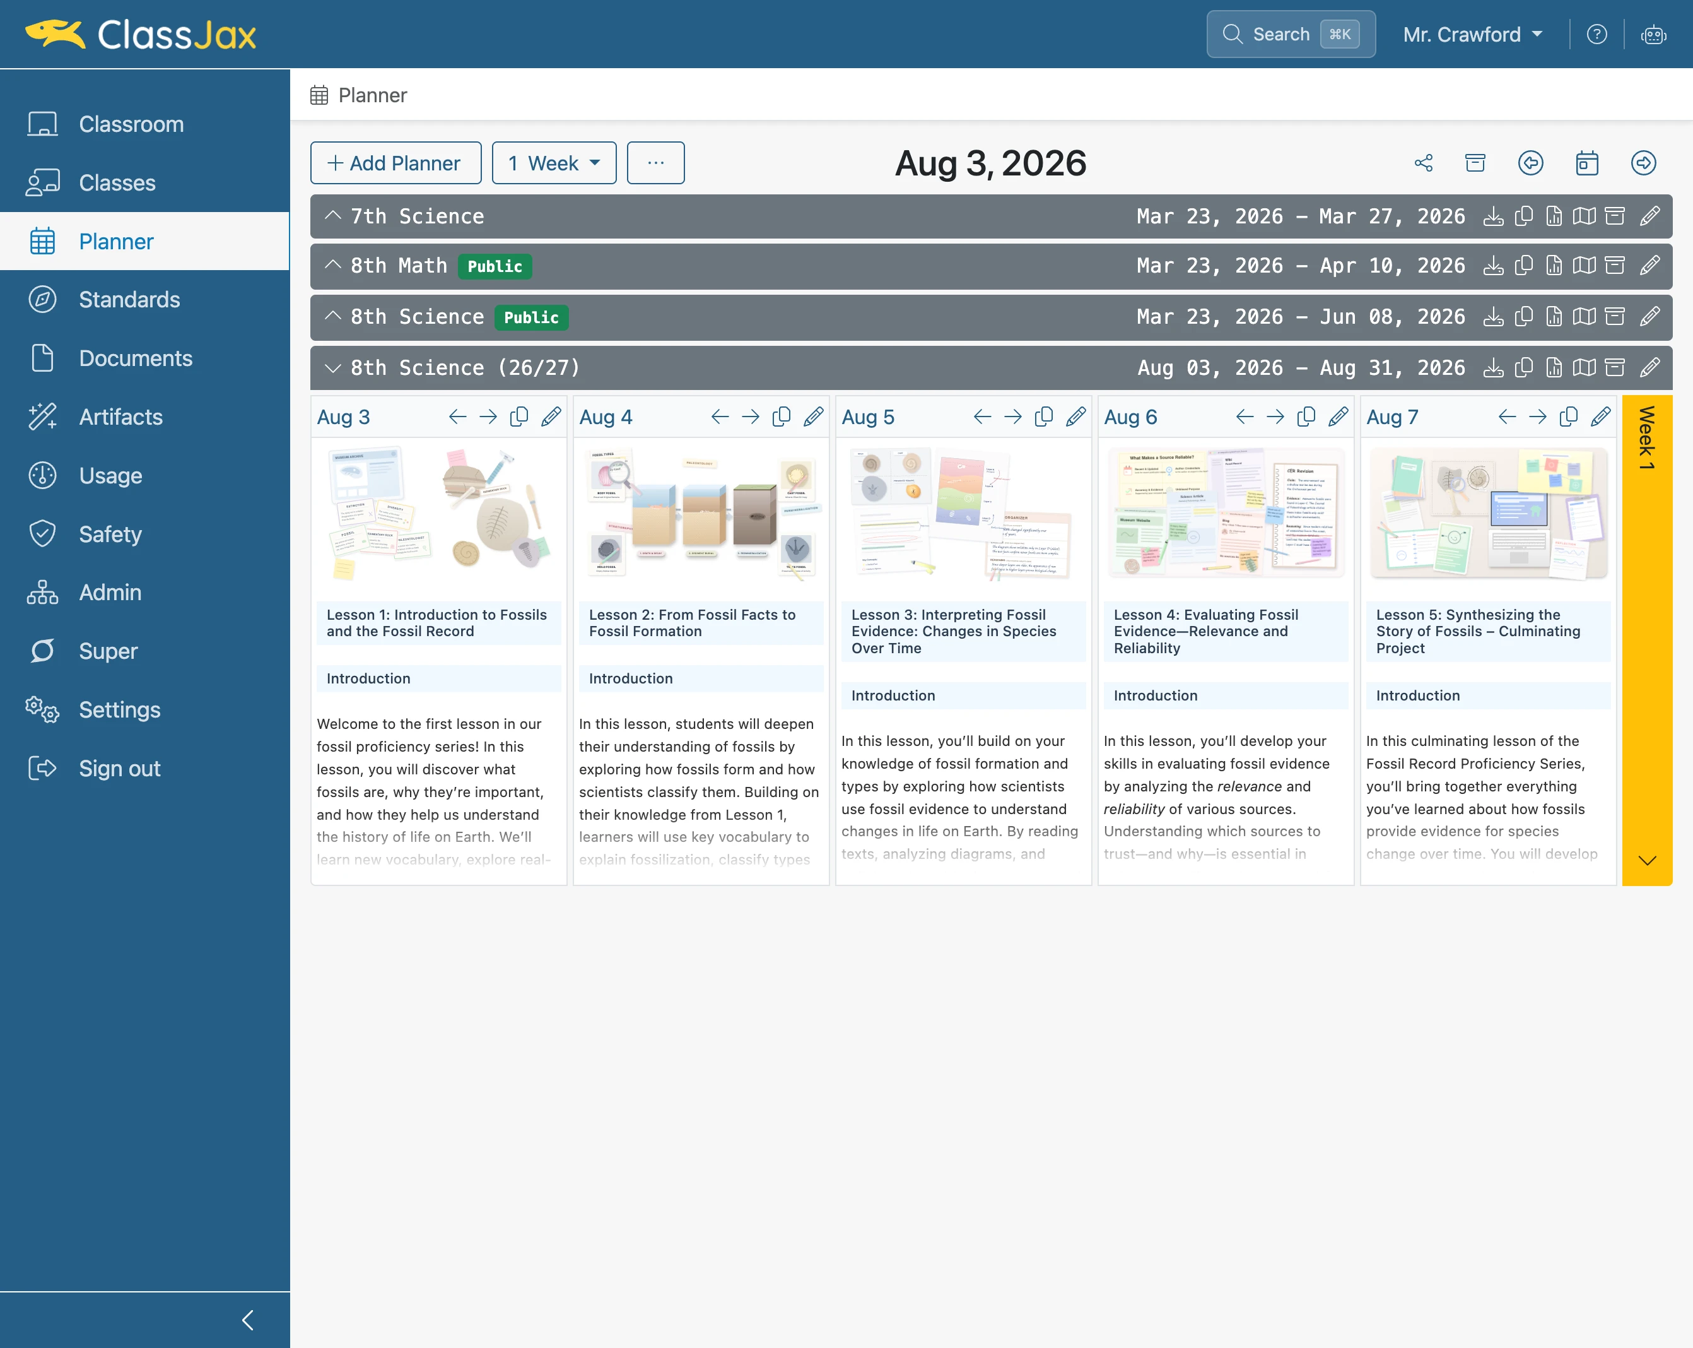The width and height of the screenshot is (1693, 1348).
Task: Edit the Aug 4 lesson
Action: [814, 417]
